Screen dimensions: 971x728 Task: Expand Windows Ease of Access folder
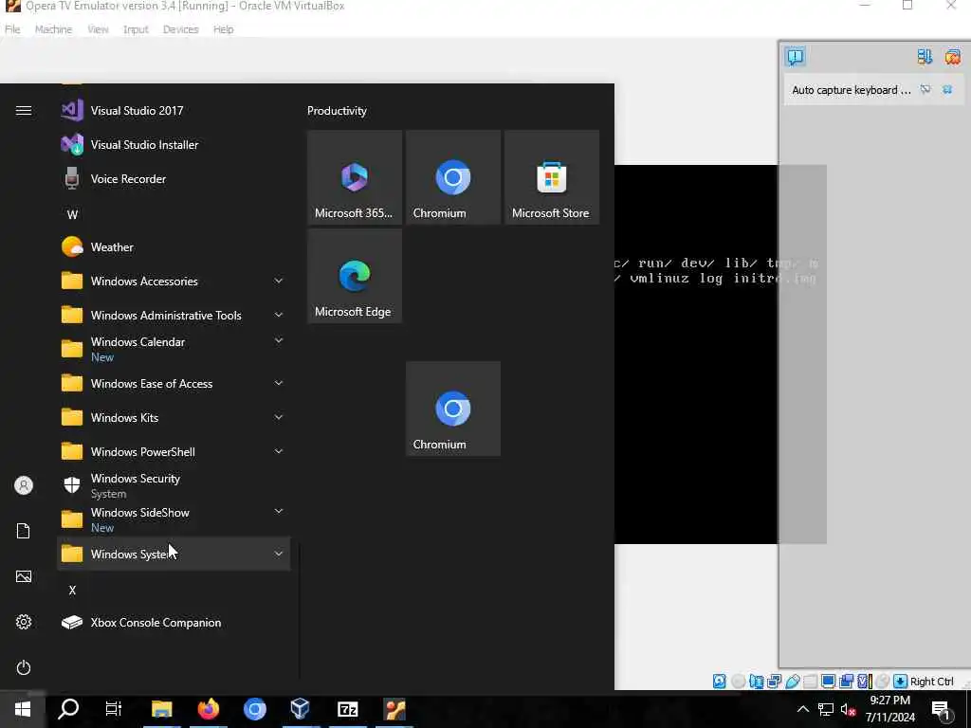click(x=279, y=383)
